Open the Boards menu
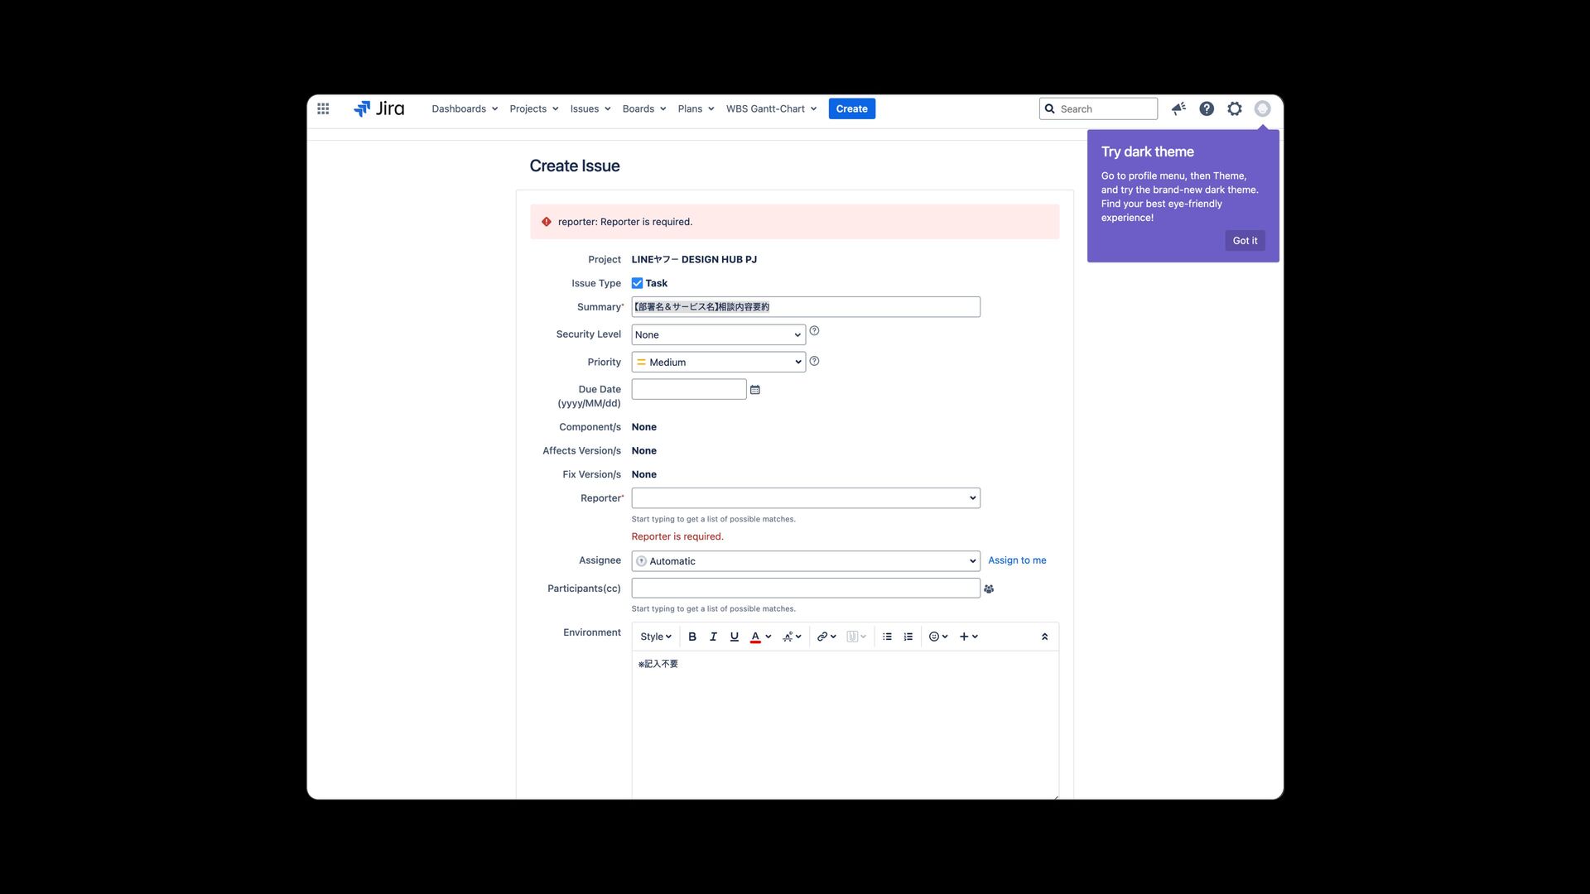 pos(644,108)
